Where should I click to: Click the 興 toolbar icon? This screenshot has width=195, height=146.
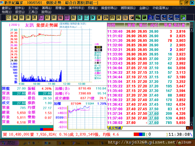(119, 18)
